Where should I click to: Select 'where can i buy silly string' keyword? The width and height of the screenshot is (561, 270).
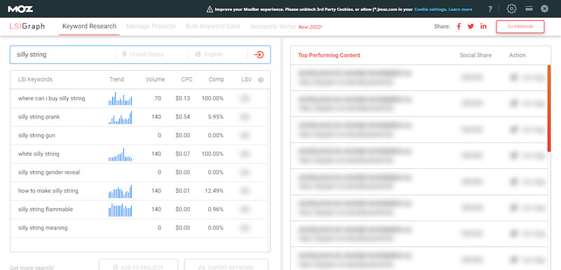coord(51,98)
